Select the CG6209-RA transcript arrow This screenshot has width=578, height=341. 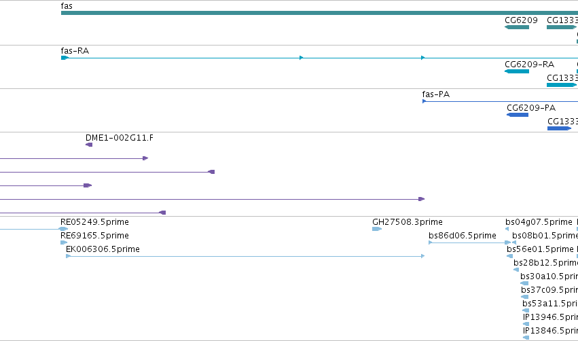tap(517, 71)
